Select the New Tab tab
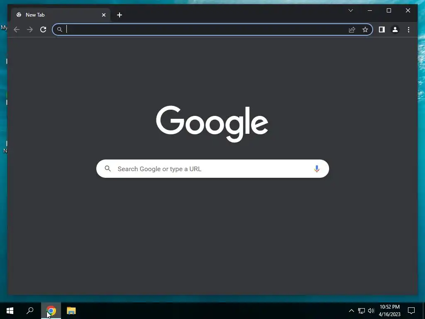425x319 pixels. coord(61,15)
